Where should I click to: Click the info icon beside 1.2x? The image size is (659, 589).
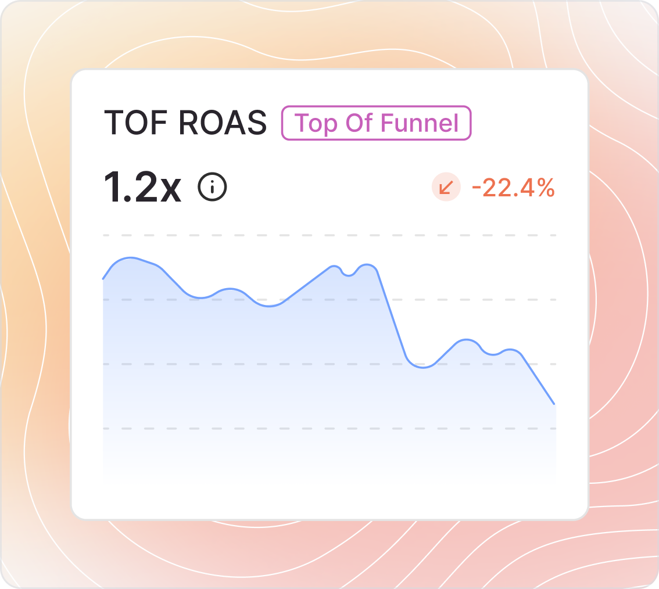212,188
